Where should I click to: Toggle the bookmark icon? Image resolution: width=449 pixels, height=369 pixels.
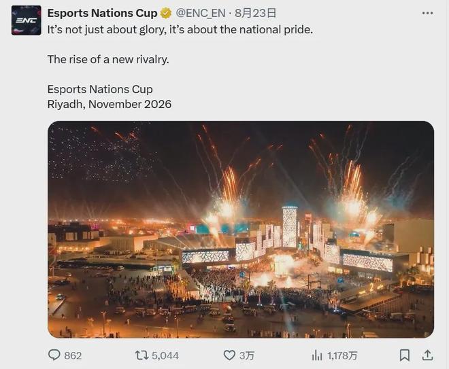404,355
